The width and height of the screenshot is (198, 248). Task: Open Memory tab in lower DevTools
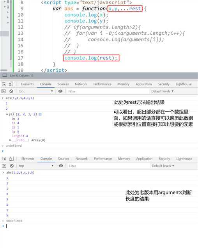pyautogui.click(x=124, y=159)
